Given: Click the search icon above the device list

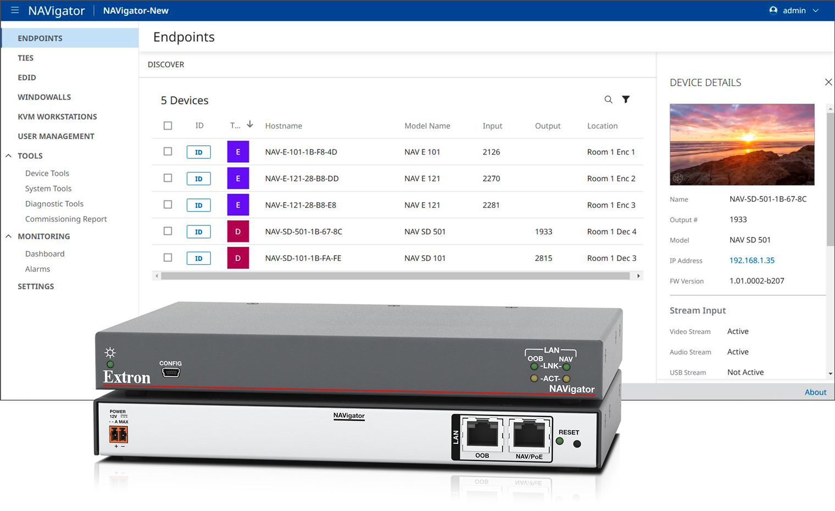Looking at the screenshot, I should (x=608, y=99).
